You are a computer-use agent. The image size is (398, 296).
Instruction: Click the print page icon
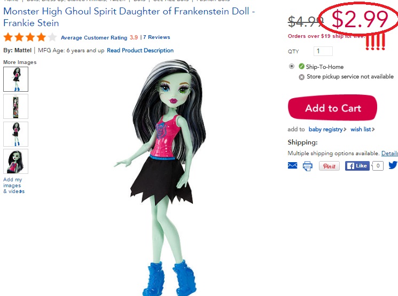(308, 166)
